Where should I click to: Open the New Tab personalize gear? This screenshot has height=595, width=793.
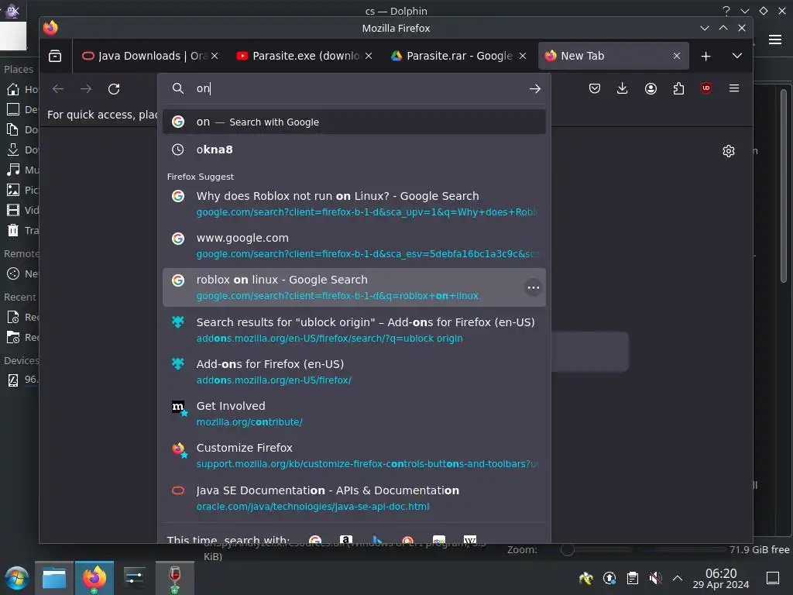click(729, 151)
